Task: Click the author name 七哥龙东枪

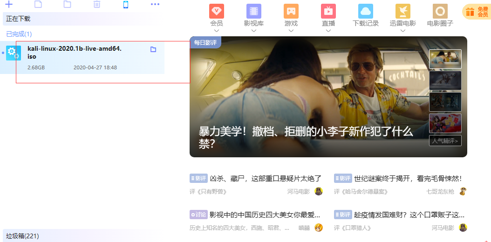Action: pos(440,192)
